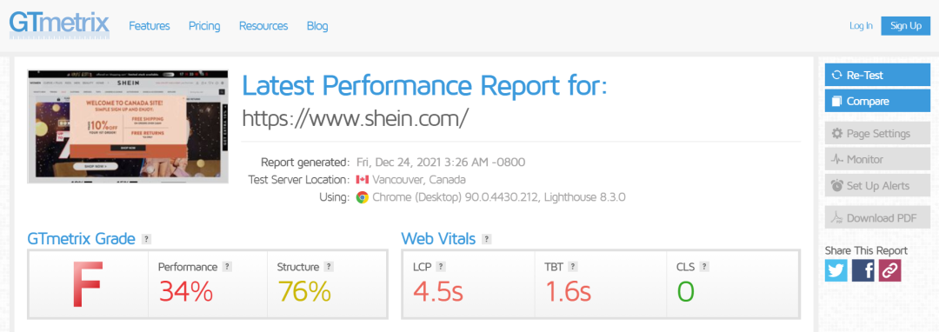Image resolution: width=939 pixels, height=332 pixels.
Task: Click the Sign Up button
Action: click(x=905, y=26)
